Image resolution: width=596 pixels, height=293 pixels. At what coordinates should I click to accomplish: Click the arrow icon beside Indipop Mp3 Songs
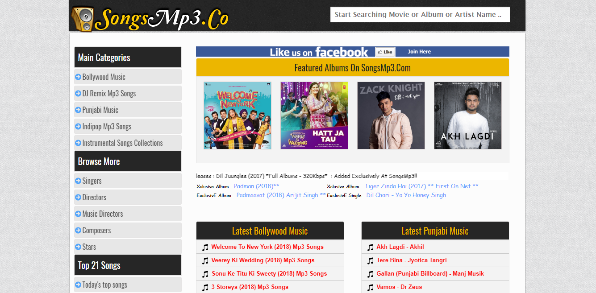click(78, 126)
